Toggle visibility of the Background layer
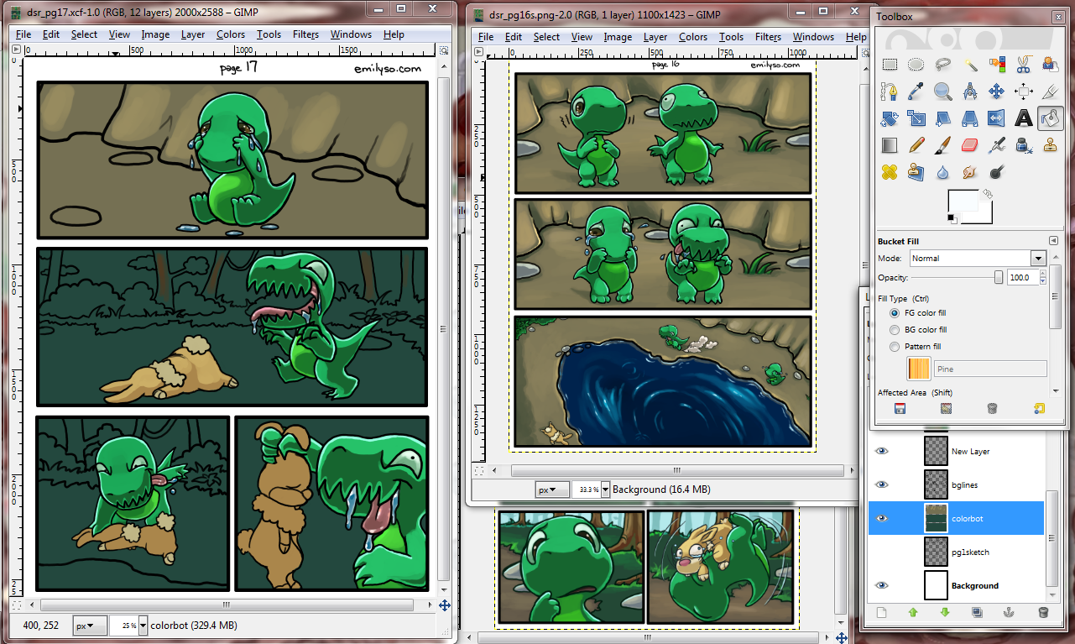This screenshot has height=644, width=1075. tap(881, 586)
